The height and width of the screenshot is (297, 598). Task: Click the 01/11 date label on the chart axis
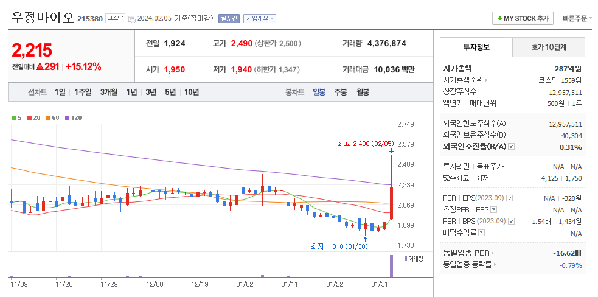(x=290, y=284)
